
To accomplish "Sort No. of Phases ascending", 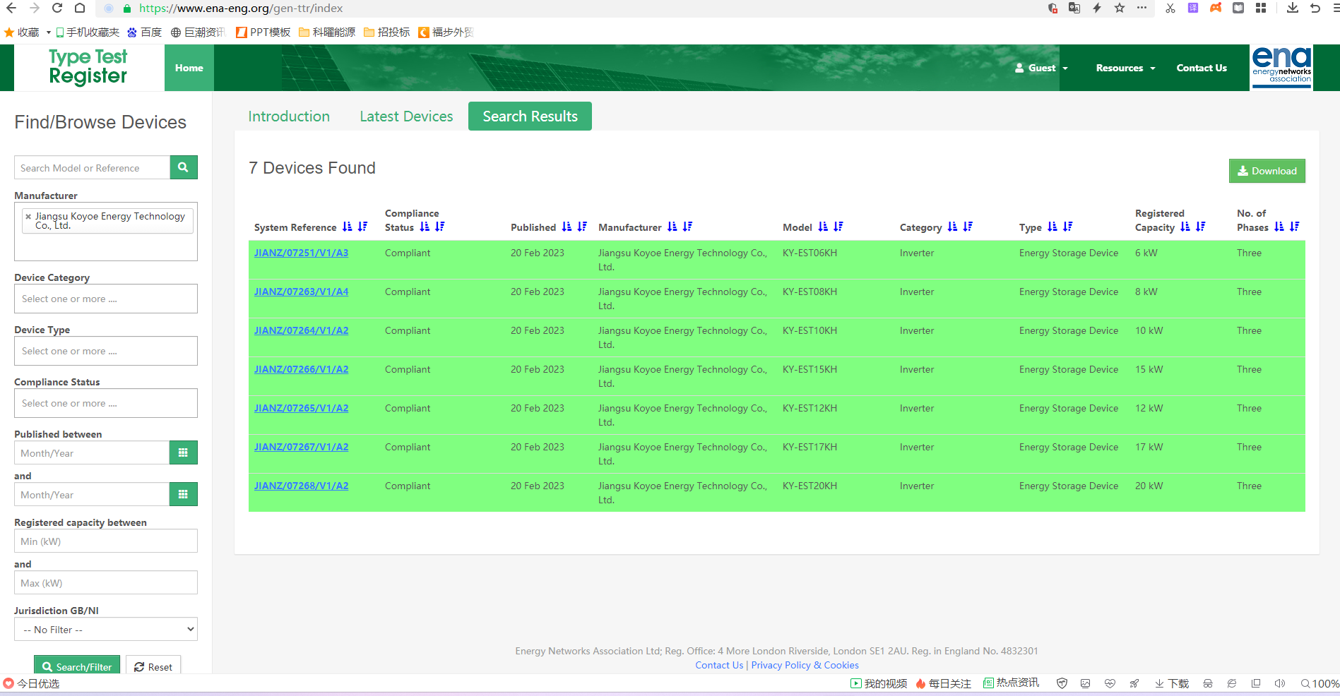I will point(1279,227).
